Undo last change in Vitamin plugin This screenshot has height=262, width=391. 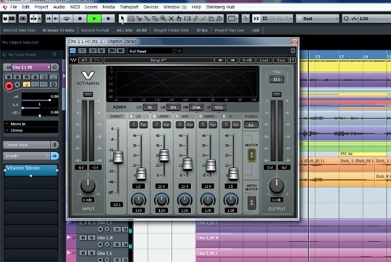coord(84,60)
